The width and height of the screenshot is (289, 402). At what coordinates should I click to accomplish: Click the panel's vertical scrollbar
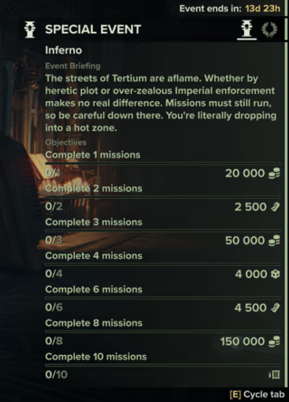click(286, 193)
